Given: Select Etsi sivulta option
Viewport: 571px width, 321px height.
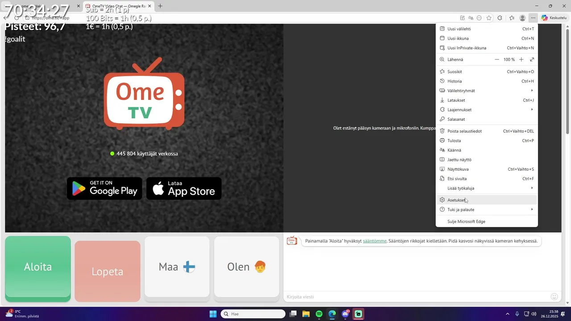Looking at the screenshot, I should [487, 179].
